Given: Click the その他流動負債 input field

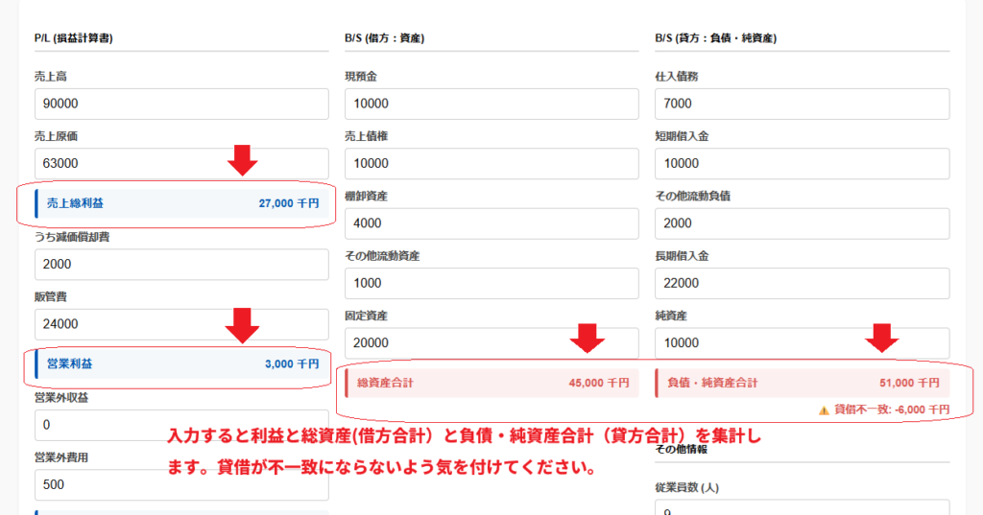Looking at the screenshot, I should point(802,223).
